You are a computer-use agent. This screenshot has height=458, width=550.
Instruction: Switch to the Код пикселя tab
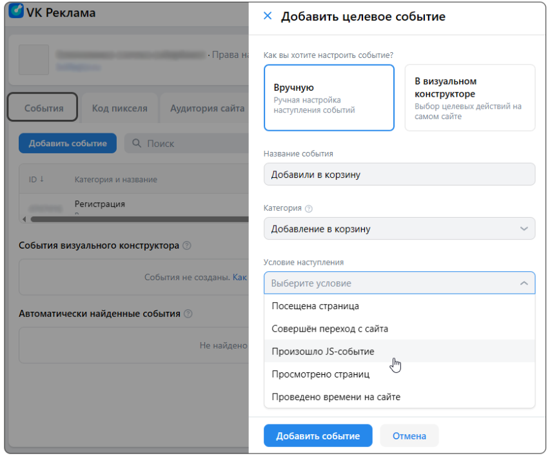point(119,109)
